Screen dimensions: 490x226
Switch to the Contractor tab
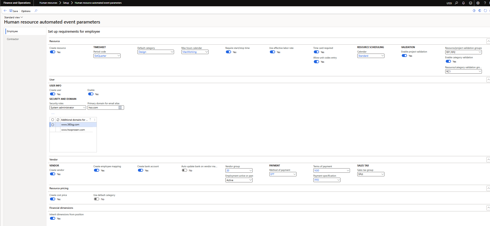coord(13,39)
